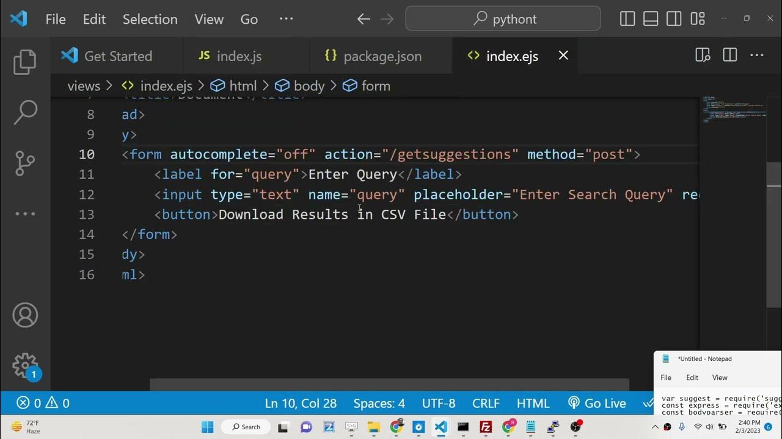The image size is (782, 439).
Task: Open the Selection menu
Action: tap(150, 19)
